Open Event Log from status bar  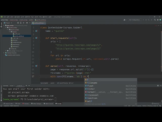[x=155, y=103]
